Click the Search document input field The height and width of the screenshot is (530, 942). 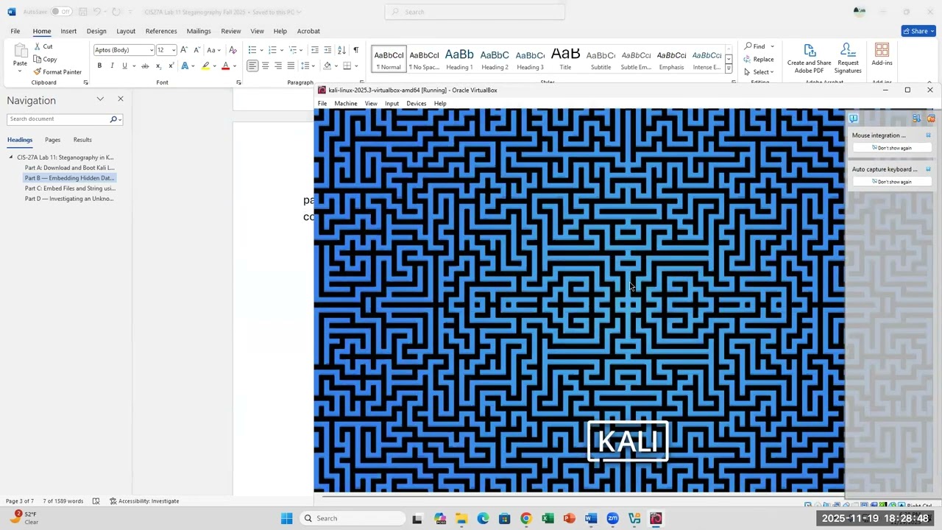click(x=59, y=119)
